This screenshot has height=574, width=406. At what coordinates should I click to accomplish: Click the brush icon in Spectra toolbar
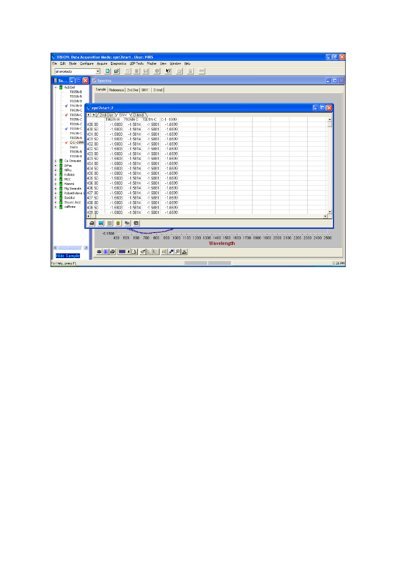coord(143,252)
